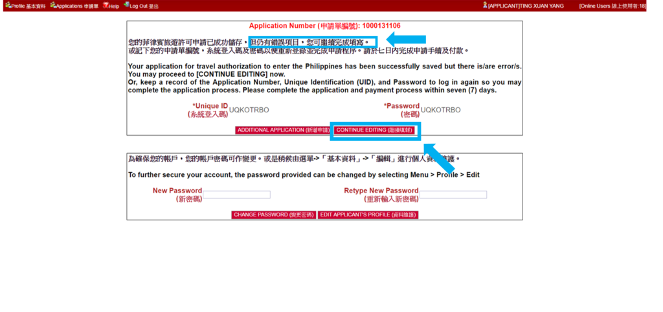Click 'You may proceed to [CONTINUE EDITING] now' text
The height and width of the screenshot is (312, 663).
[x=207, y=74]
